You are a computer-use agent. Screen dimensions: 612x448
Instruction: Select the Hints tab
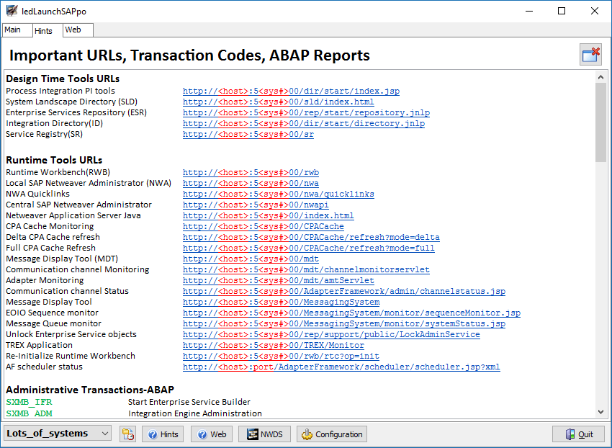(x=48, y=31)
